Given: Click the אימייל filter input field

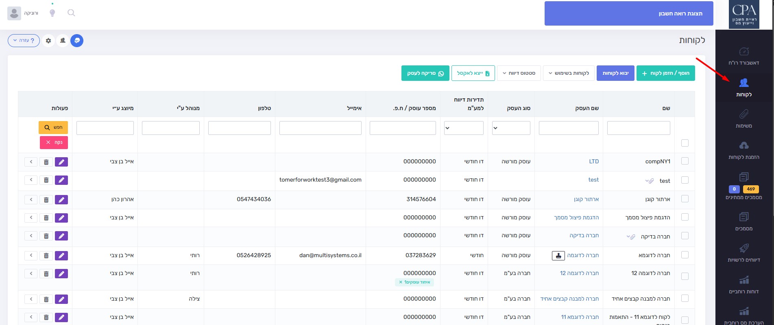Looking at the screenshot, I should (x=320, y=128).
